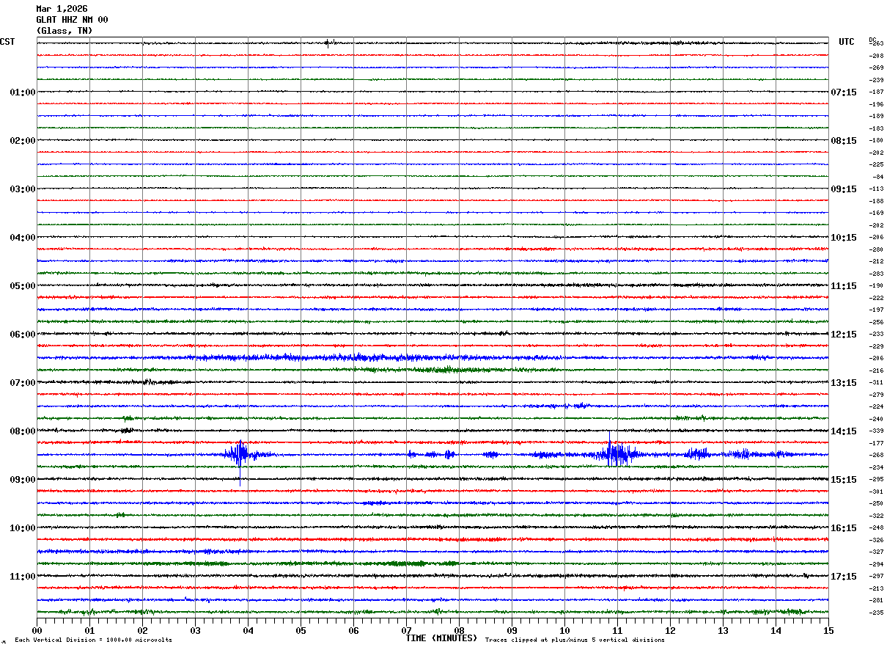Screen dimensions: 887x650
Task: Select the station code 'GLAT HHZ NM 00'
Action: pyautogui.click(x=72, y=20)
